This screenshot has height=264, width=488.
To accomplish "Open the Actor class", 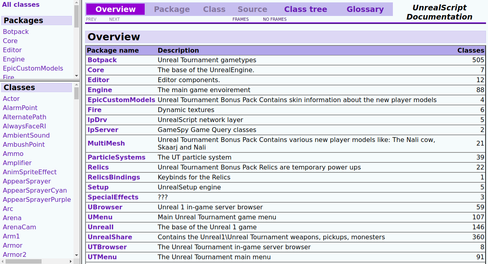I will pos(11,99).
